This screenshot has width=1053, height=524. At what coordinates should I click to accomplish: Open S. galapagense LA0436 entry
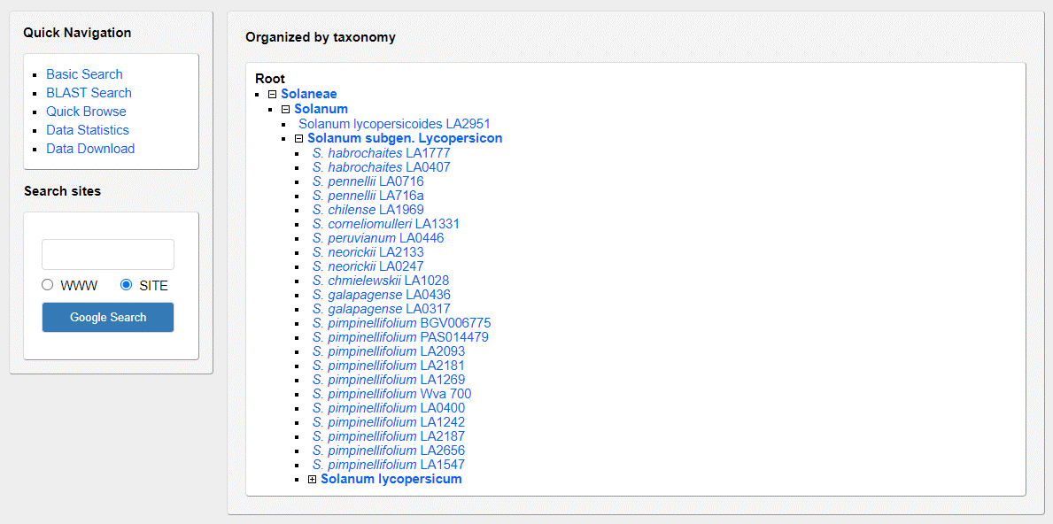(x=381, y=295)
